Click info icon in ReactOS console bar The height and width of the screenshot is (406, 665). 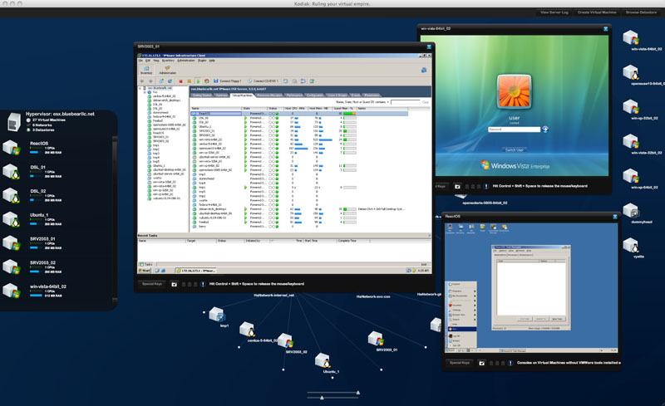(x=510, y=363)
